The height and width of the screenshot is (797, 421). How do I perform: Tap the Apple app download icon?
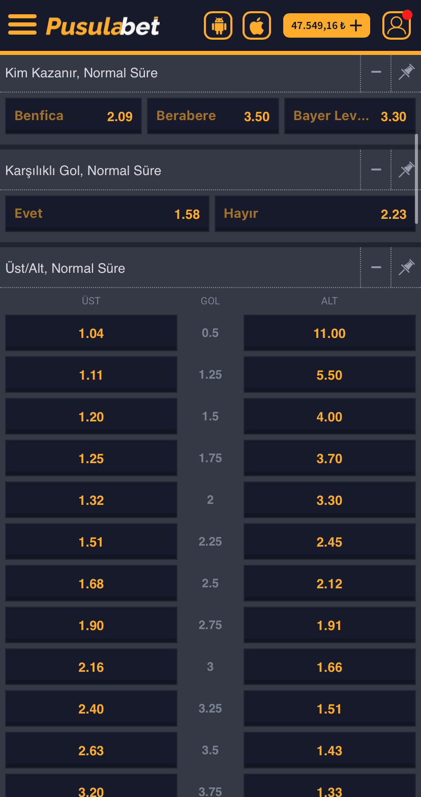click(257, 25)
